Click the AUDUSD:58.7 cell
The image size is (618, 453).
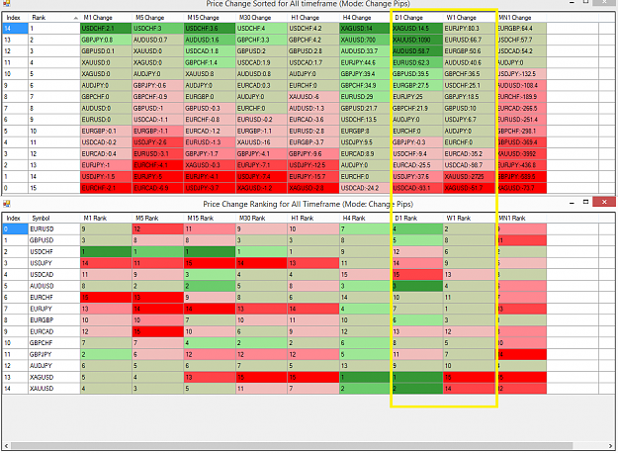(417, 51)
